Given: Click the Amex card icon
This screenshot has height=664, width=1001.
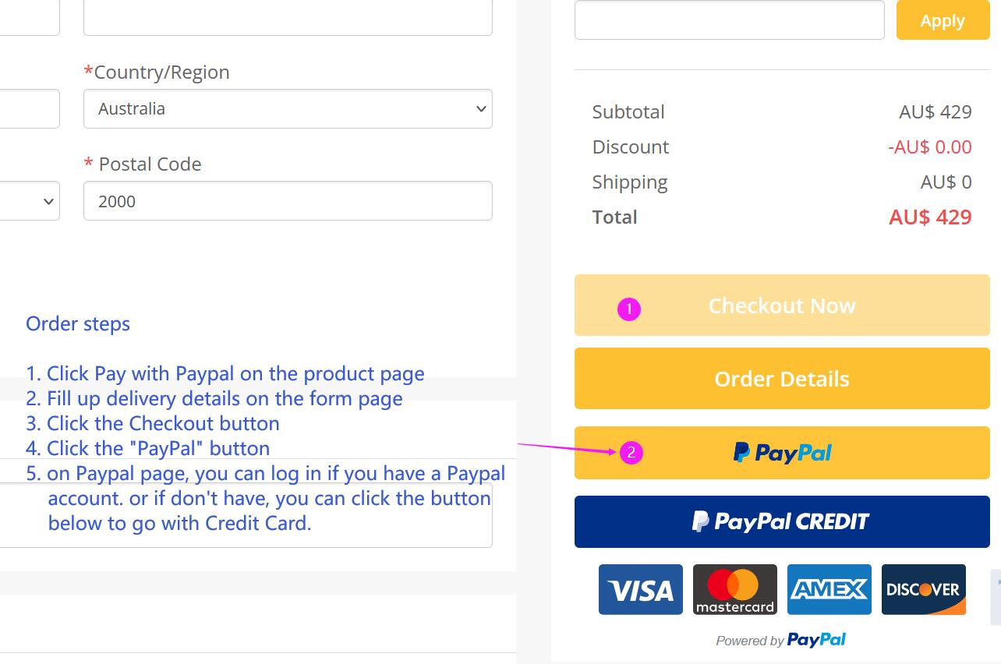Looking at the screenshot, I should pyautogui.click(x=829, y=589).
